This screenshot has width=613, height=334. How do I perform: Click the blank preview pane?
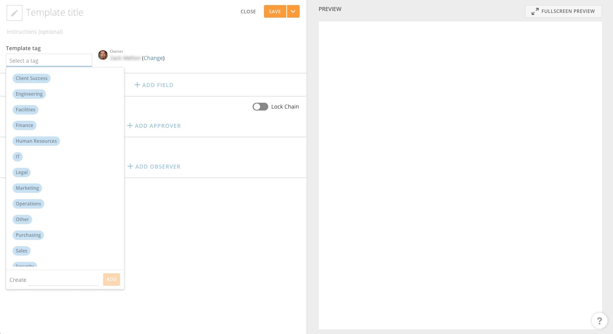pyautogui.click(x=460, y=175)
